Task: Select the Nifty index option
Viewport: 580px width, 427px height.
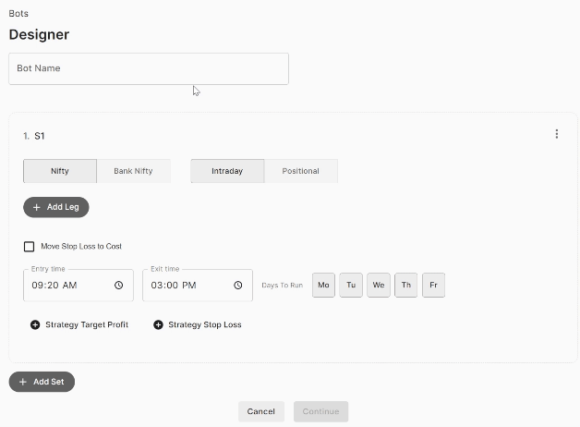Action: [60, 171]
